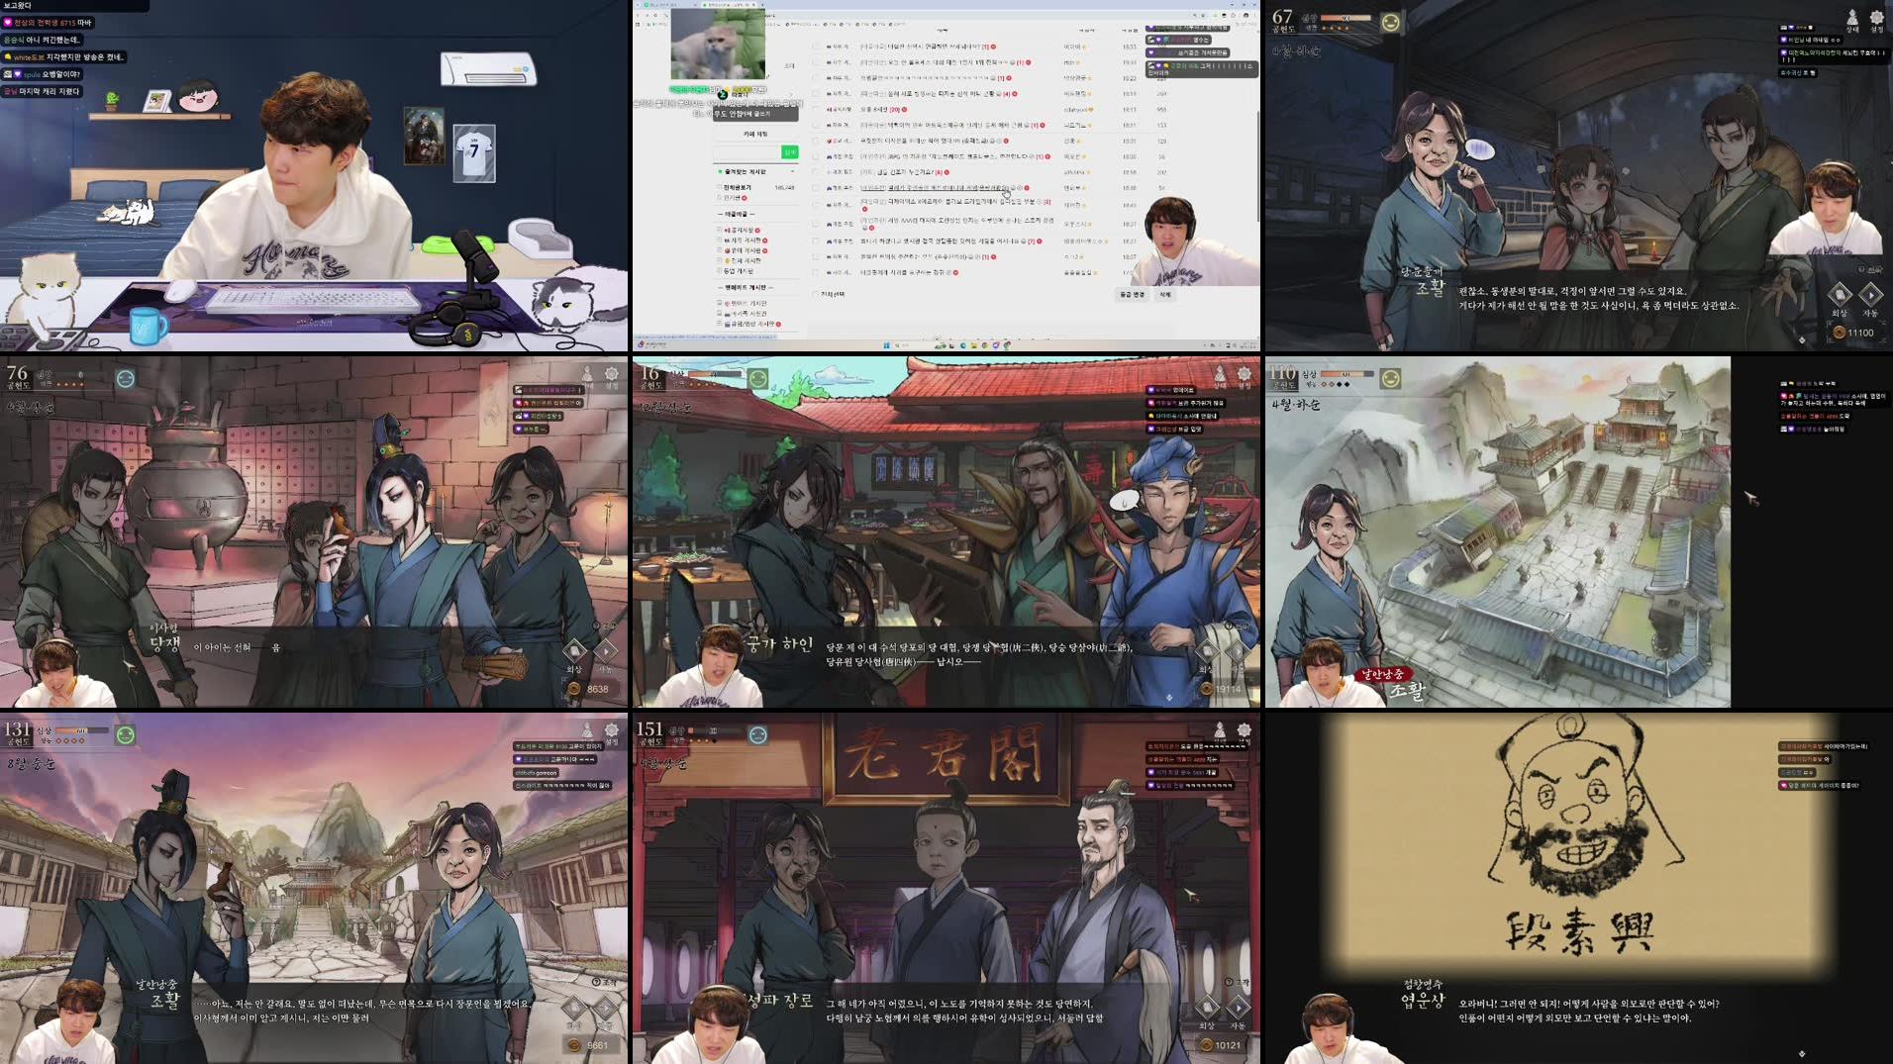Open 회상 recall in the 10121 coin panel
This screenshot has height=1064, width=1893.
[1207, 1012]
